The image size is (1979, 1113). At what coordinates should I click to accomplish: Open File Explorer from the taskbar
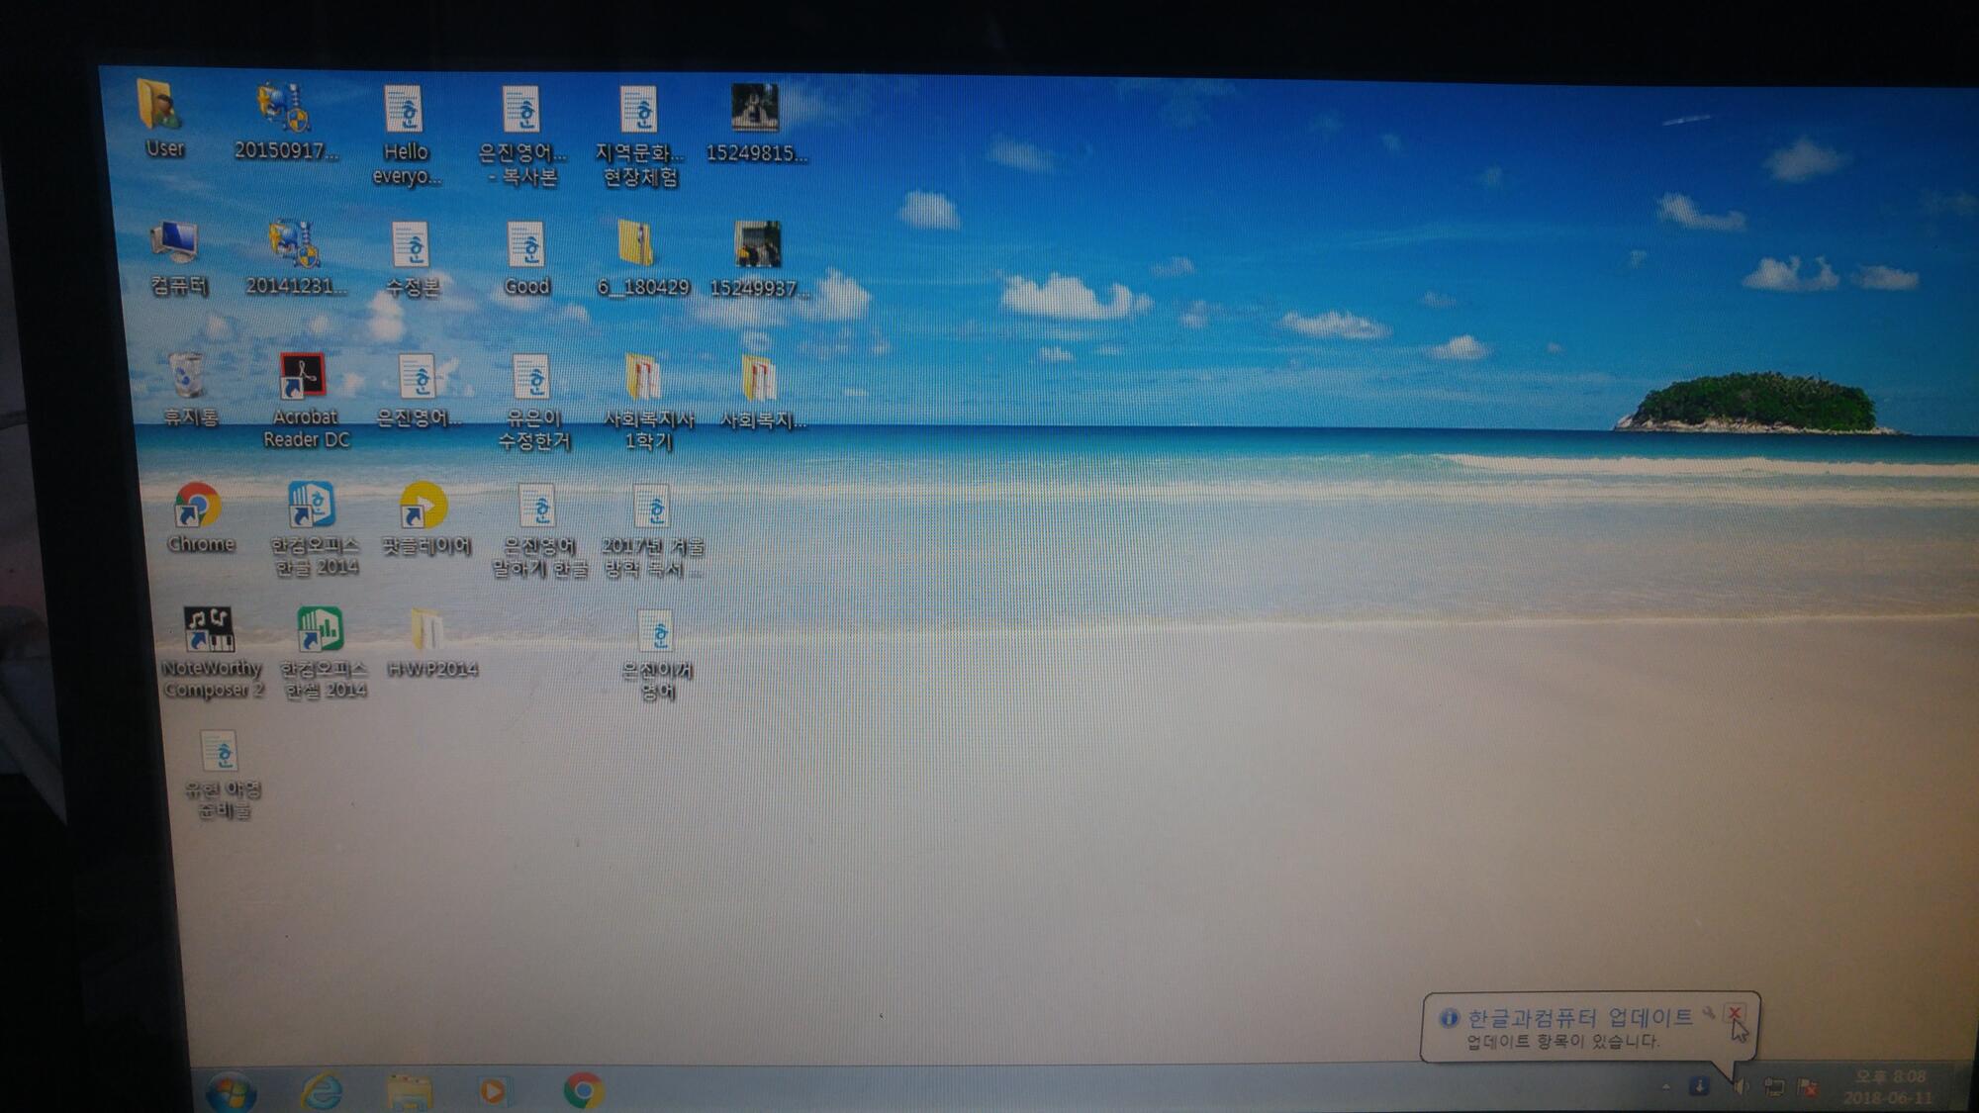coord(409,1091)
